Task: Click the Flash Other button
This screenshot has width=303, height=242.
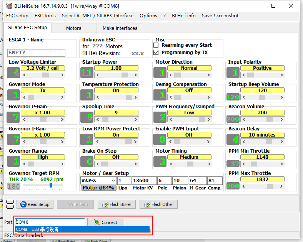Action: tap(158, 204)
